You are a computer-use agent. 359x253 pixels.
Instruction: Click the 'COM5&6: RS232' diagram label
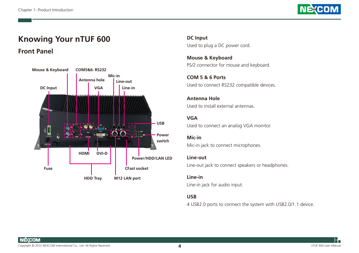[x=91, y=70]
